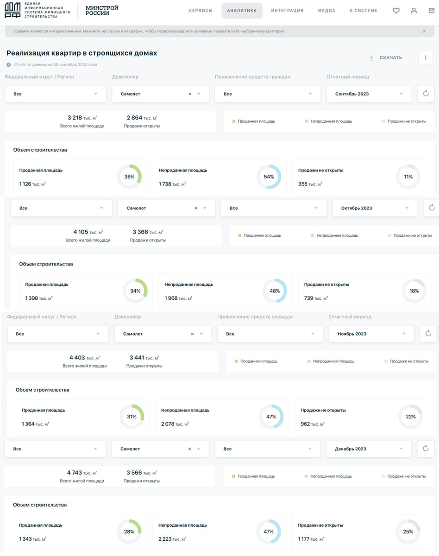Screen dimensions: 439x556
Task: Click the page title Реализация квартир в строящихся домах
Action: (82, 53)
